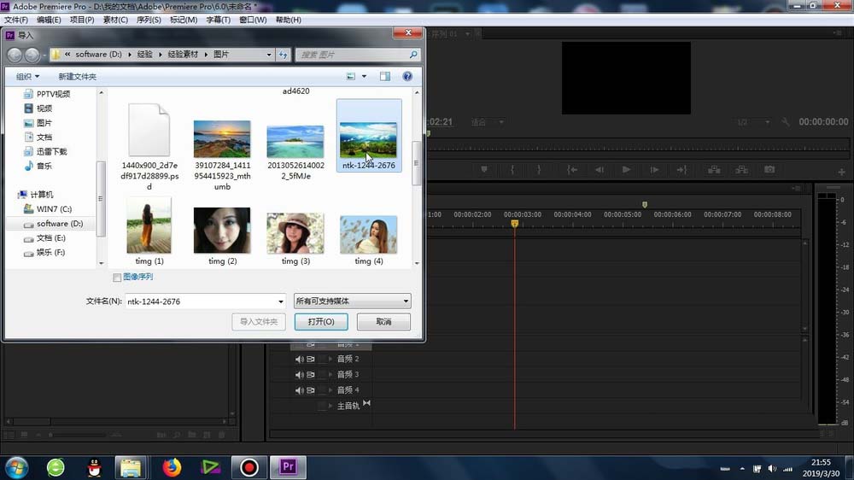Go to Out point in Program monitor

tap(681, 169)
